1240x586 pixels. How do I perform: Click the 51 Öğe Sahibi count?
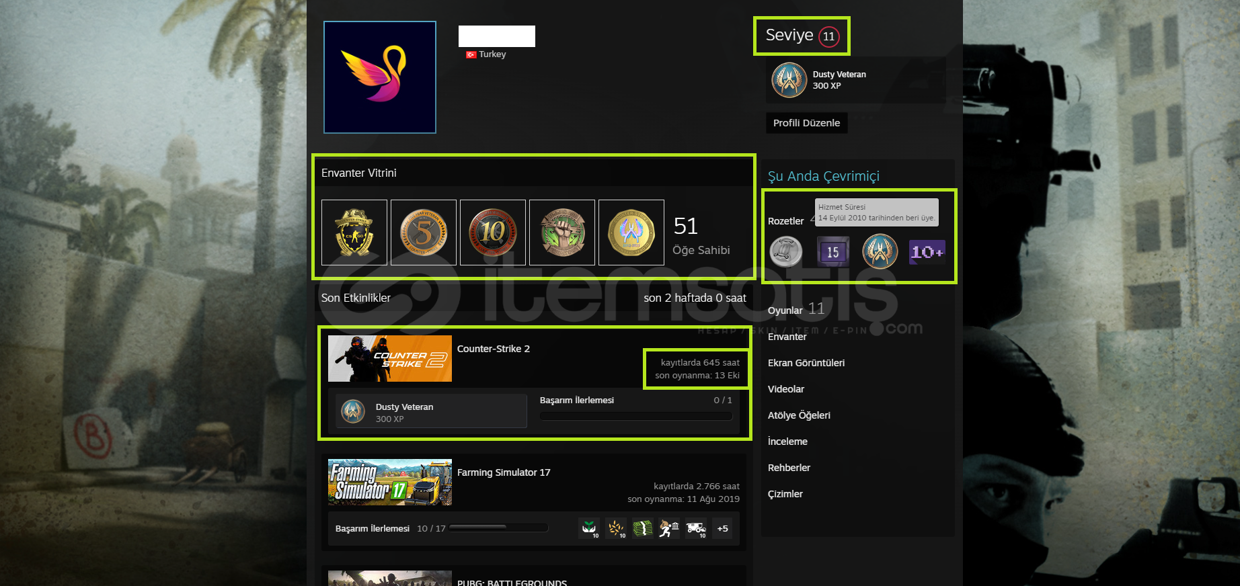pyautogui.click(x=701, y=236)
